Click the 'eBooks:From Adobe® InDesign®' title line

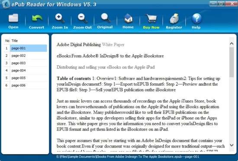click(x=110, y=56)
